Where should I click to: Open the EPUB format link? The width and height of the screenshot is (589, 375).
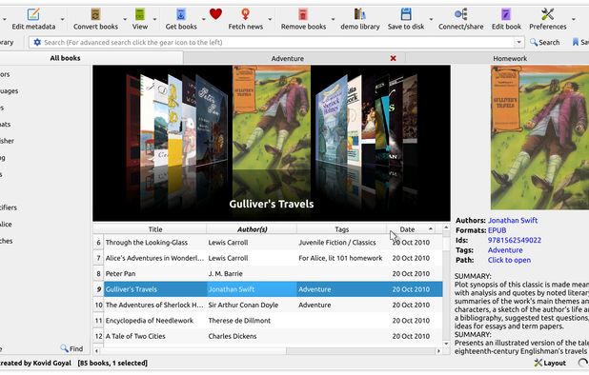coord(497,230)
